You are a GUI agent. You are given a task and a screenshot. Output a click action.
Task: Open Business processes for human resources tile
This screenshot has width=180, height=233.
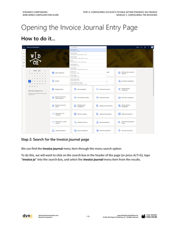[60, 98]
